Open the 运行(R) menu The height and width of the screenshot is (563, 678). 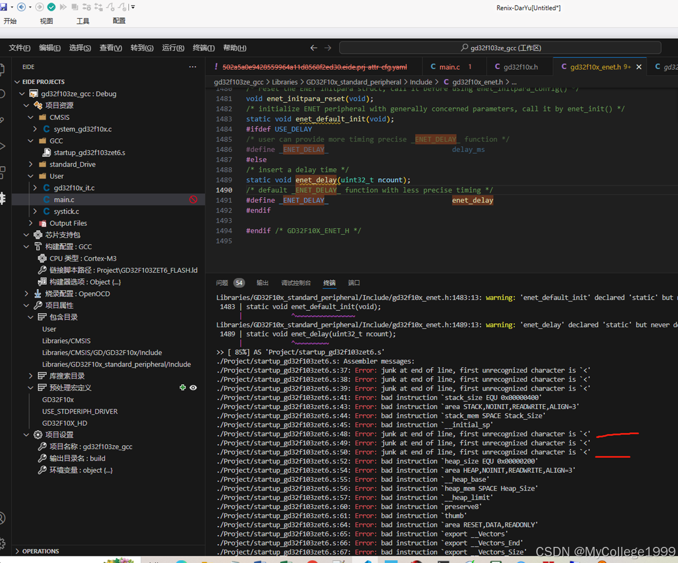click(x=172, y=48)
